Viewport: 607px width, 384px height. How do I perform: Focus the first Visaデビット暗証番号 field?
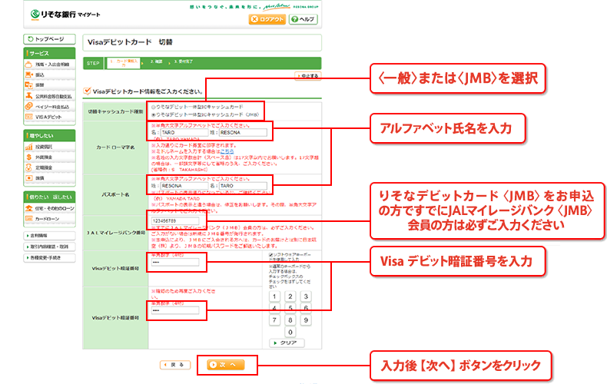click(175, 263)
